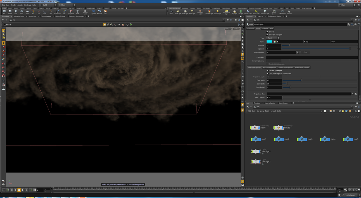Open the Windows menu
361x198 pixels.
pos(27,5)
